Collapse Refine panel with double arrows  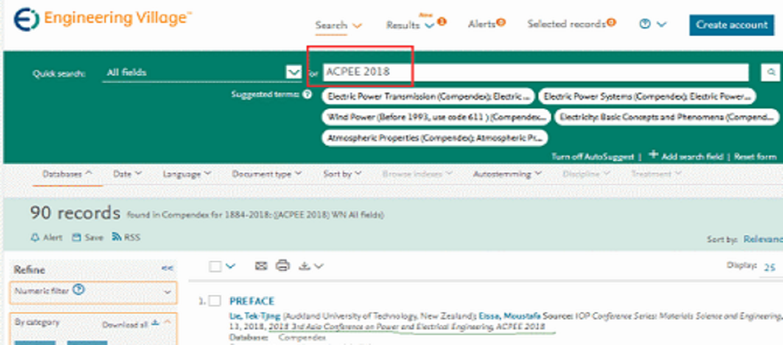pyautogui.click(x=168, y=269)
